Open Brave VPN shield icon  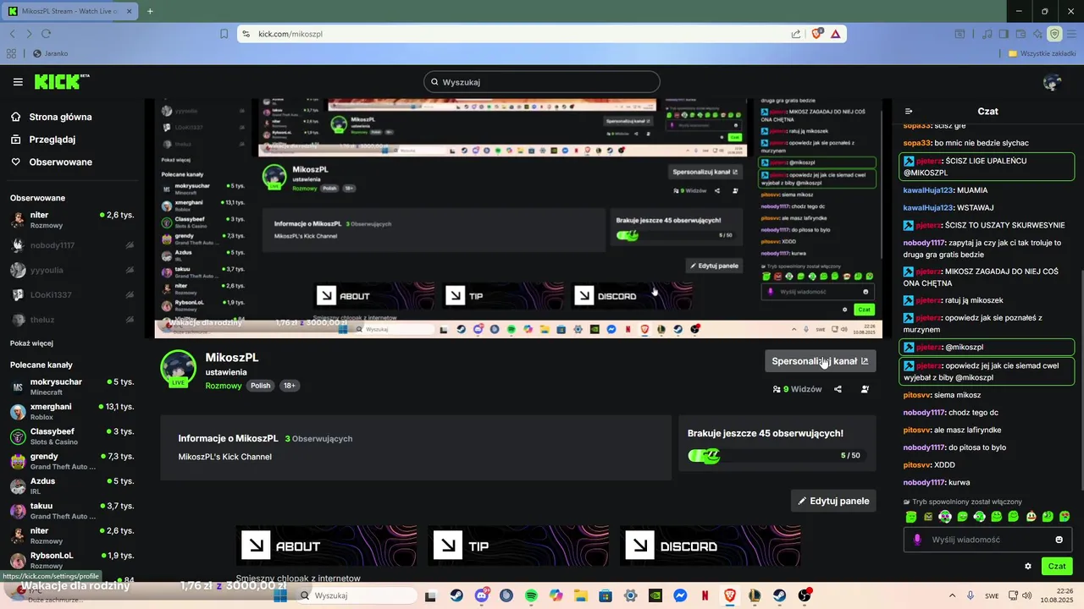[x=1054, y=34]
